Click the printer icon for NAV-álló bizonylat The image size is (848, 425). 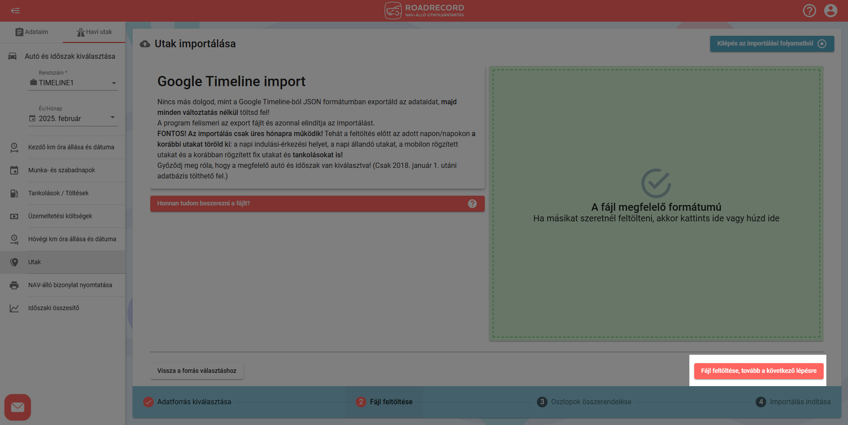(x=14, y=285)
